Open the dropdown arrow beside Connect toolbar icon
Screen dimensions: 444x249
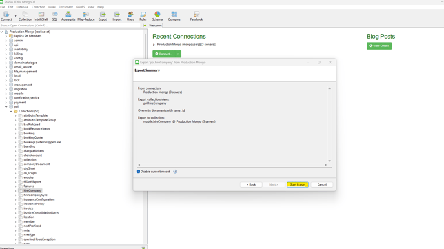coord(15,16)
